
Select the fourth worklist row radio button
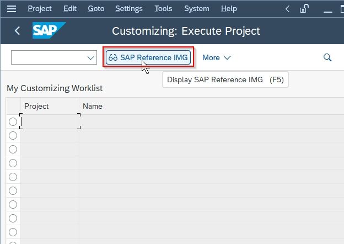[x=13, y=163]
